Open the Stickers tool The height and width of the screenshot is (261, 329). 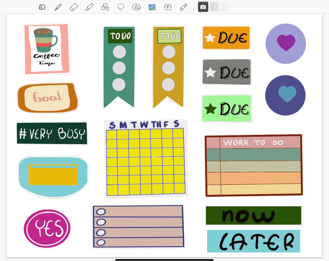[136, 7]
